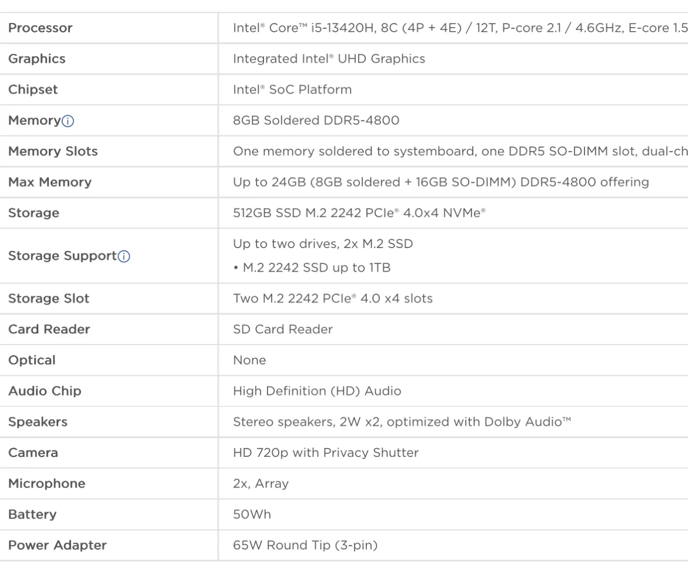This screenshot has height=565, width=688.
Task: Click the Storage Slot row label
Action: (x=49, y=299)
